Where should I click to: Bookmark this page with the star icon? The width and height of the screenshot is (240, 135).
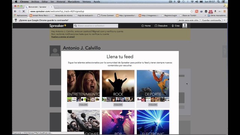coord(192,11)
